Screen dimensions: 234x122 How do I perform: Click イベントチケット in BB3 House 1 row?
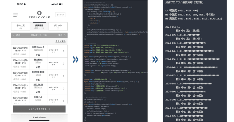tap(54, 51)
